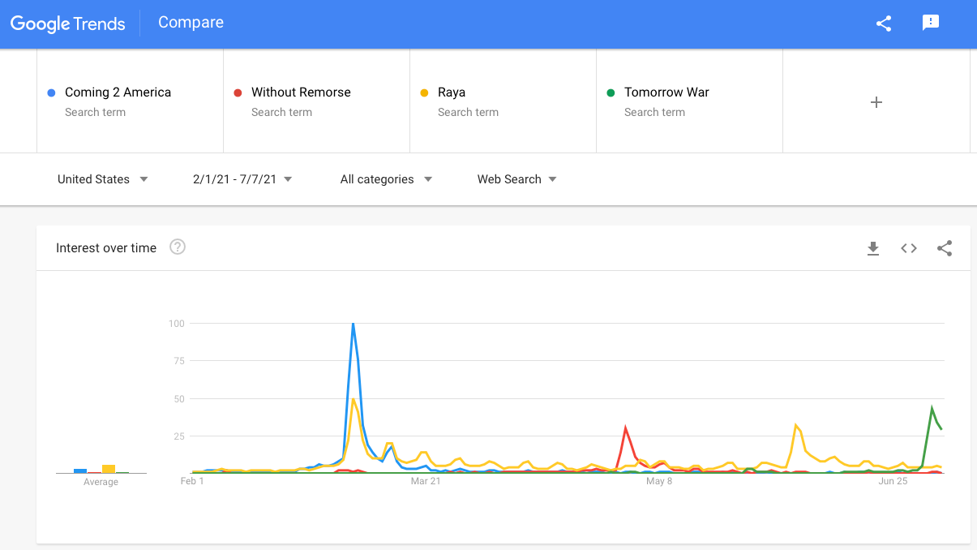Open the send feedback icon in the header

[x=931, y=23]
